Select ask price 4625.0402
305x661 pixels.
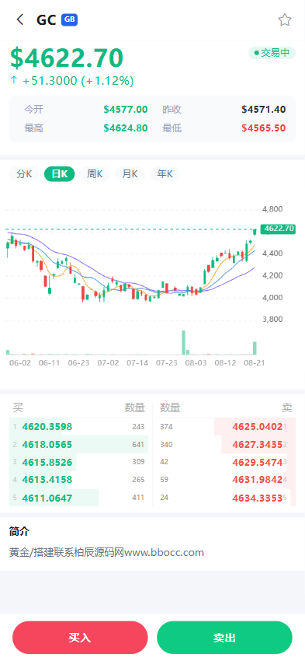(257, 427)
